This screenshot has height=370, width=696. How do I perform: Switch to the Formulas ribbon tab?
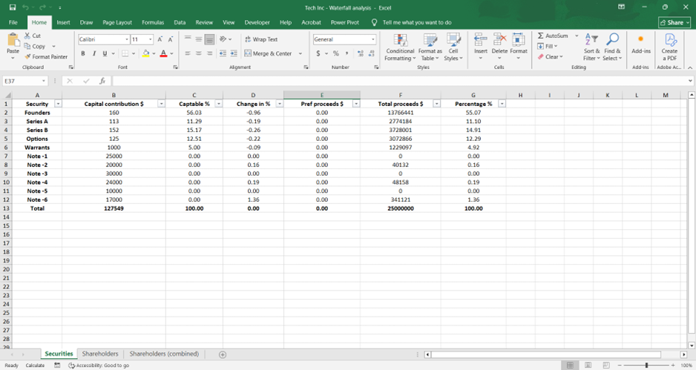[153, 22]
